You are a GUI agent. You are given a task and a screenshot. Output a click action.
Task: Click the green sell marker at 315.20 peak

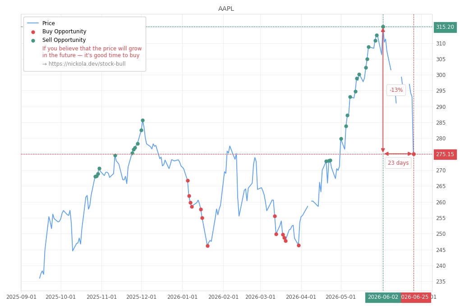(x=383, y=27)
